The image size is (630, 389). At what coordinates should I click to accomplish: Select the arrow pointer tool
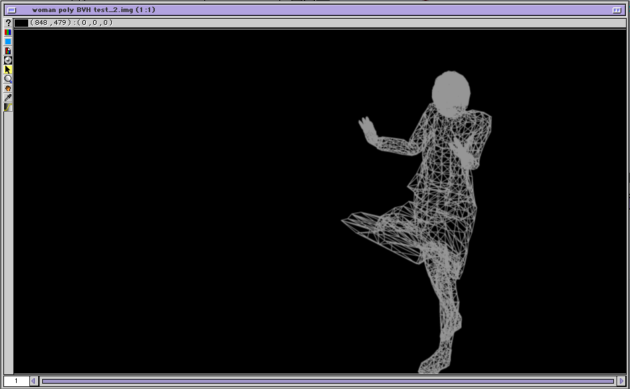8,70
